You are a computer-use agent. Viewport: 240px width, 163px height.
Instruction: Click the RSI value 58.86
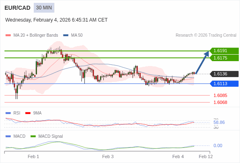[x=219, y=122]
